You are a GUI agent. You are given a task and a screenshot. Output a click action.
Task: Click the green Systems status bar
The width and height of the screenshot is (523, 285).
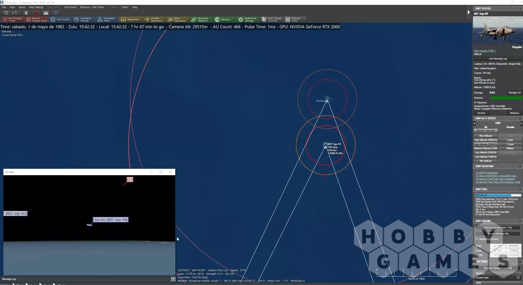coord(506,98)
